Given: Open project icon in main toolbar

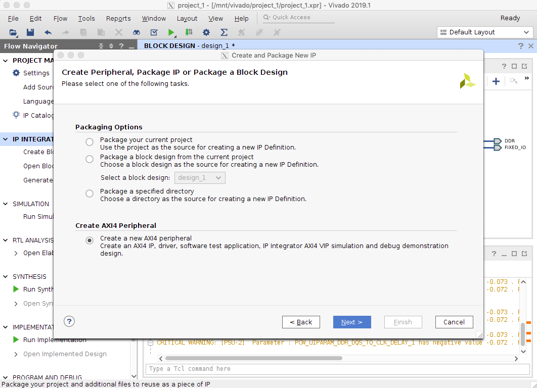Looking at the screenshot, I should pos(13,32).
